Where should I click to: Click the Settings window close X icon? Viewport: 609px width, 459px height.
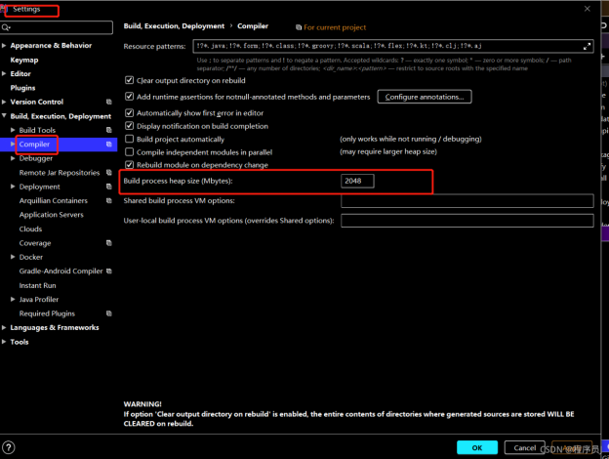[587, 9]
